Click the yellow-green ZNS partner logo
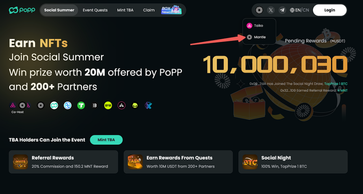Viewport: 363px width, 194px height. point(108,105)
